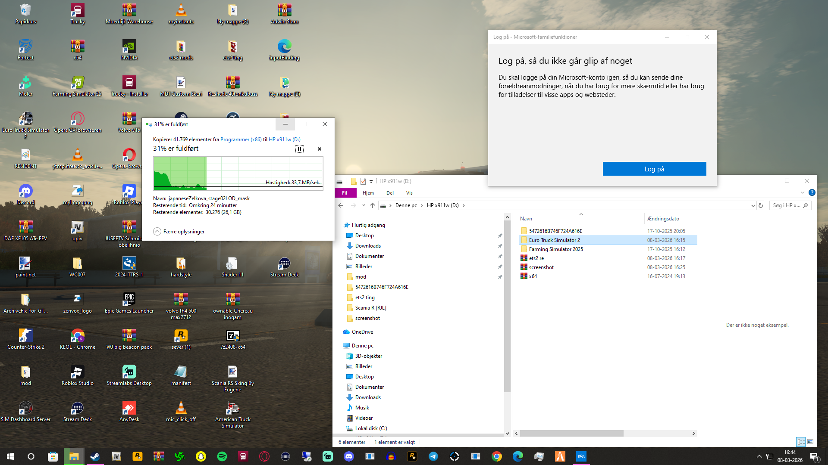Click the file list horizontal scrollbar
The width and height of the screenshot is (828, 465).
[x=571, y=433]
